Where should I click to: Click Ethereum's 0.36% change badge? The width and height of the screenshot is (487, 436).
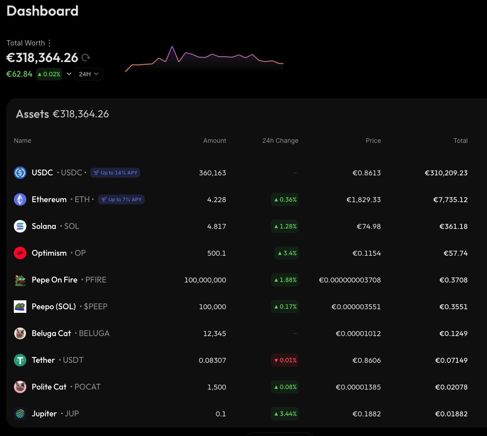tap(285, 199)
